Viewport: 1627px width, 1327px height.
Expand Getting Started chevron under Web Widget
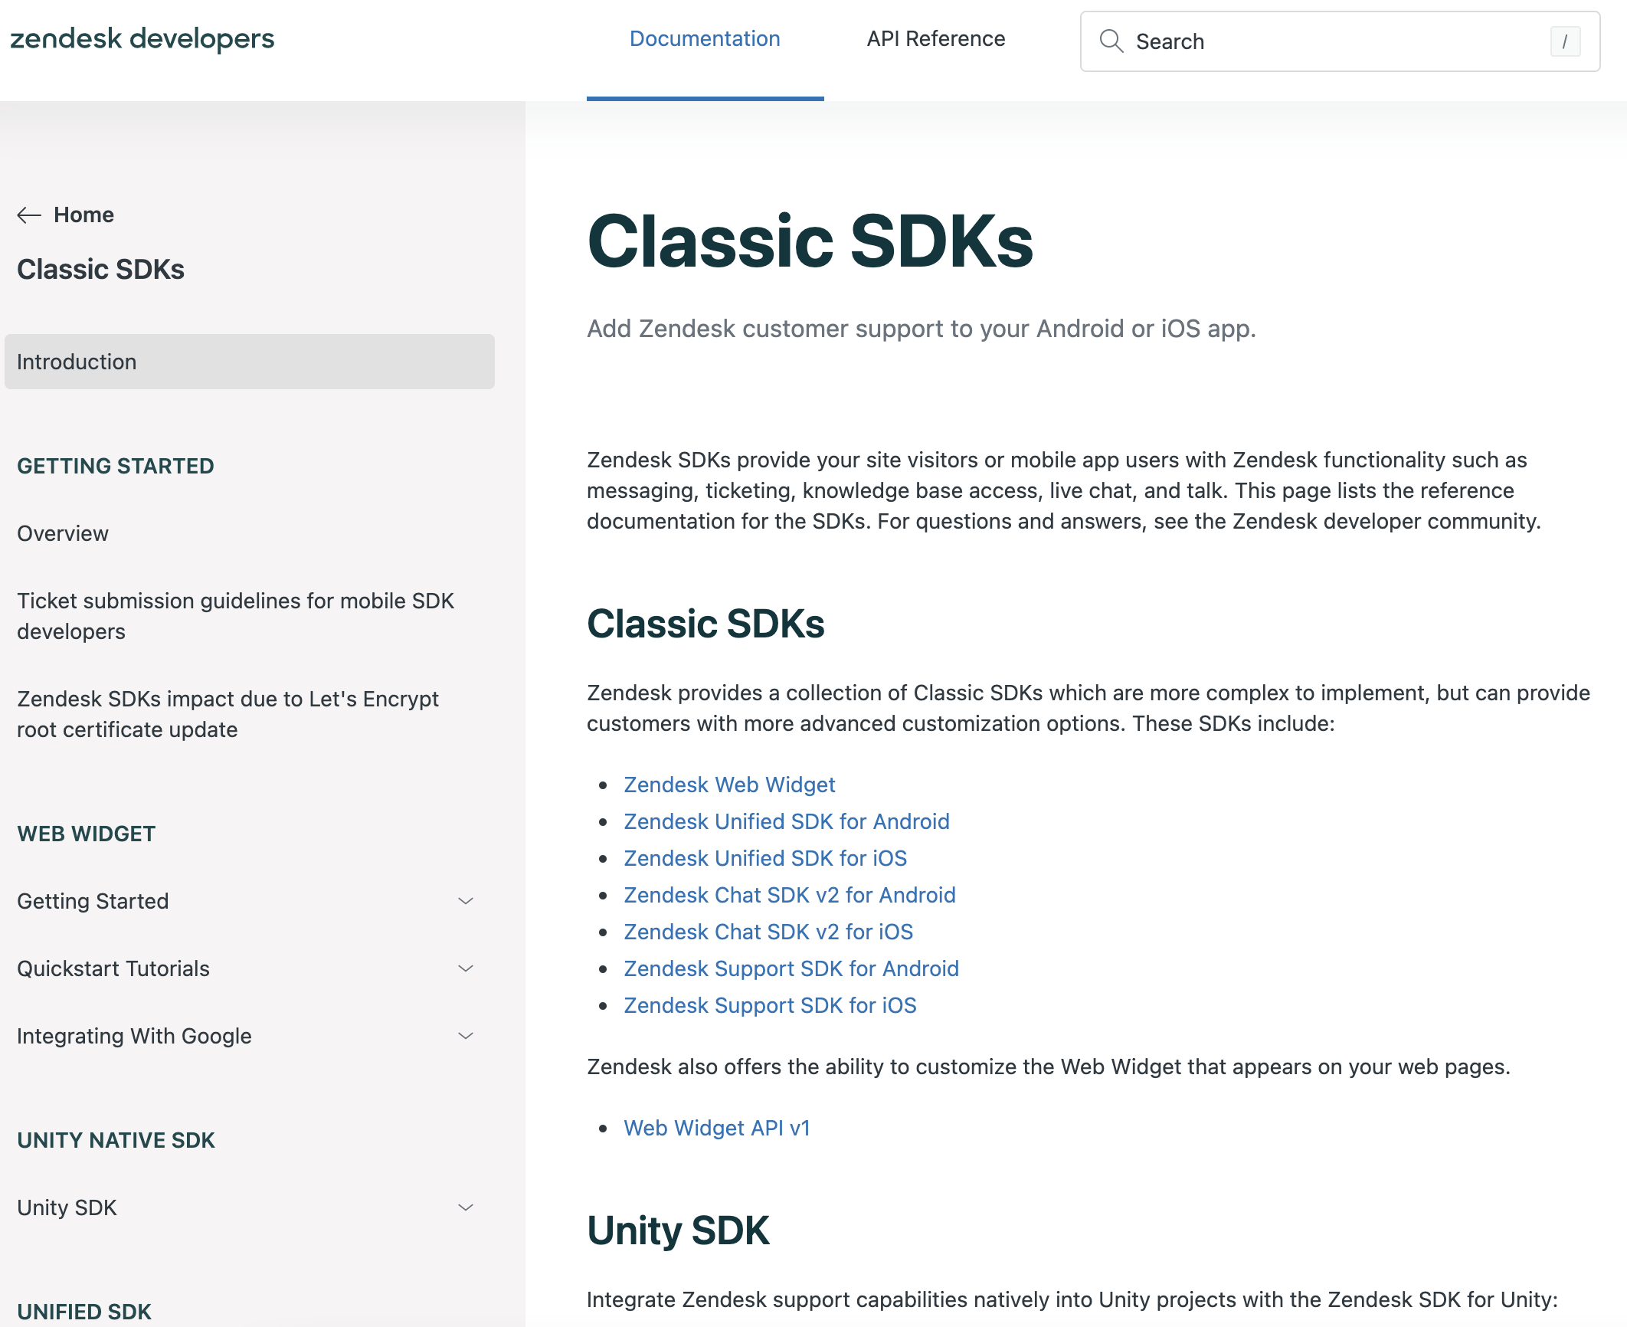tap(466, 901)
